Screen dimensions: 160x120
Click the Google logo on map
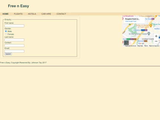coord(141,44)
